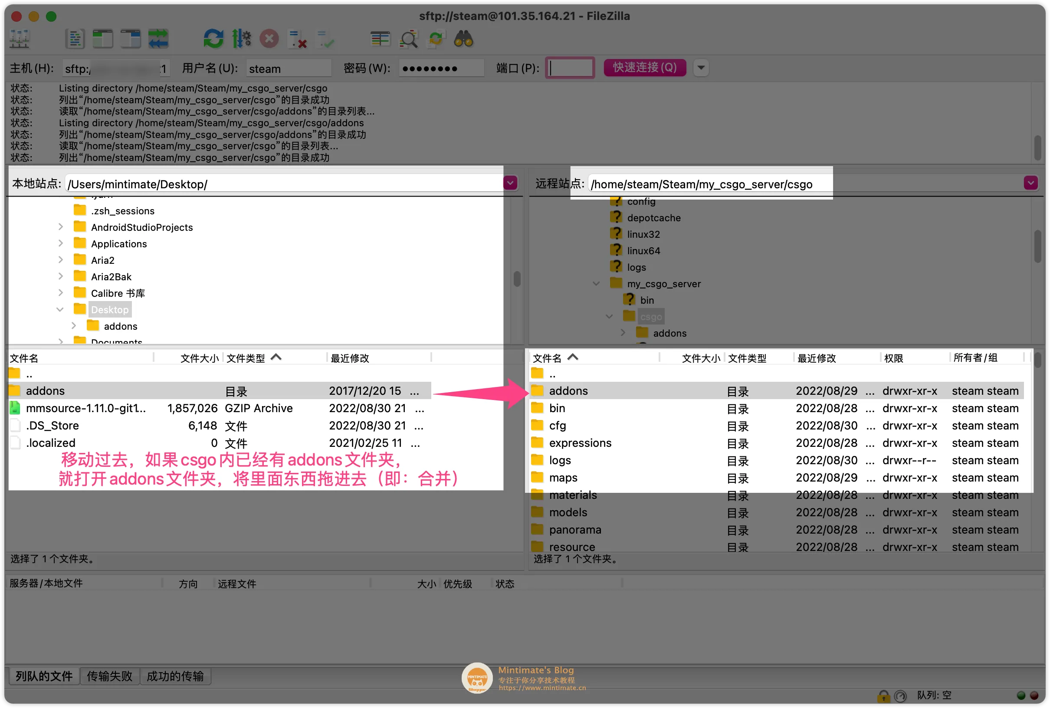Viewport: 1050px width, 708px height.
Task: Switch to 传输失败 tab
Action: 109,676
